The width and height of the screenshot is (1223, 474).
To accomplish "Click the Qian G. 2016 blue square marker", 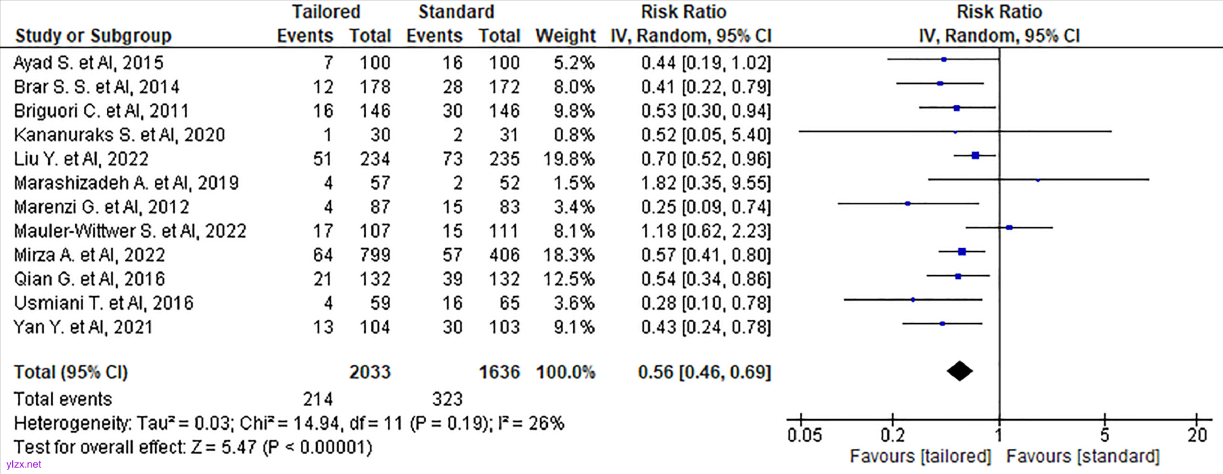I will (957, 276).
